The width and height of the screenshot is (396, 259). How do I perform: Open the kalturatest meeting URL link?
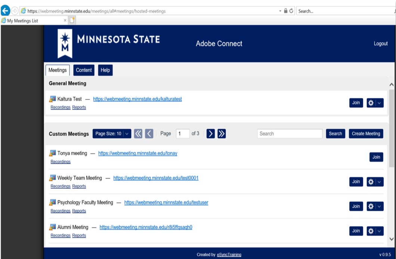pyautogui.click(x=137, y=99)
